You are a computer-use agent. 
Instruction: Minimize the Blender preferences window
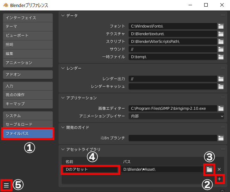coord(190,5)
